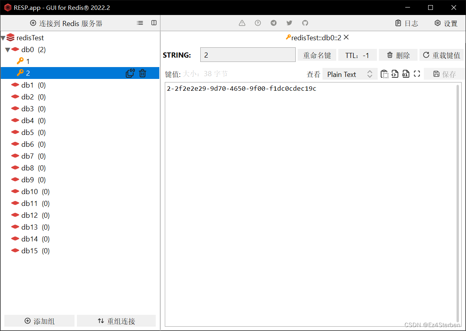Open database db1
Viewport: 466px width, 331px height.
click(80, 85)
